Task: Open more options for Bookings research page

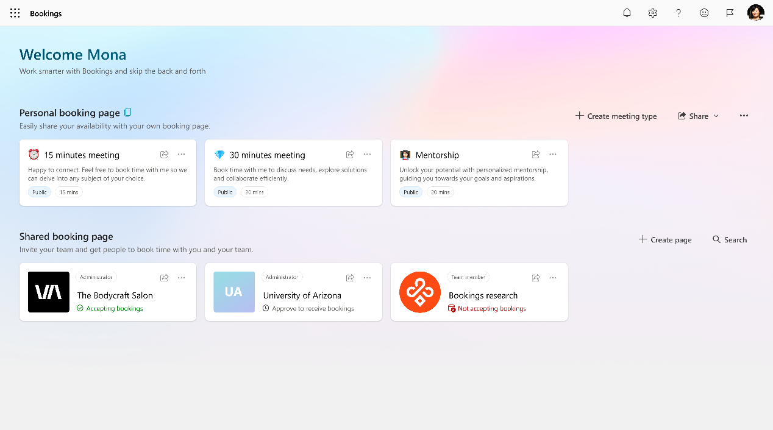Action: [x=553, y=277]
